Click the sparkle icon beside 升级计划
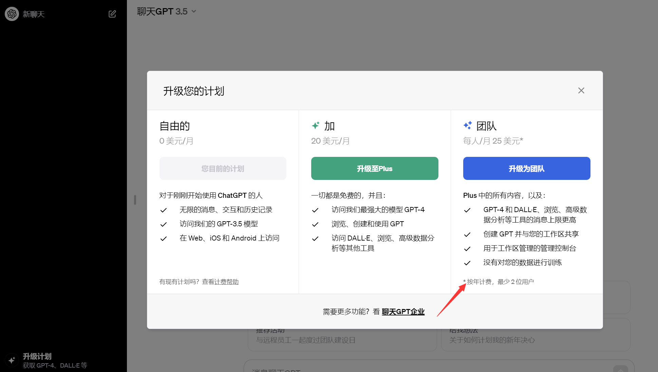 coord(12,360)
